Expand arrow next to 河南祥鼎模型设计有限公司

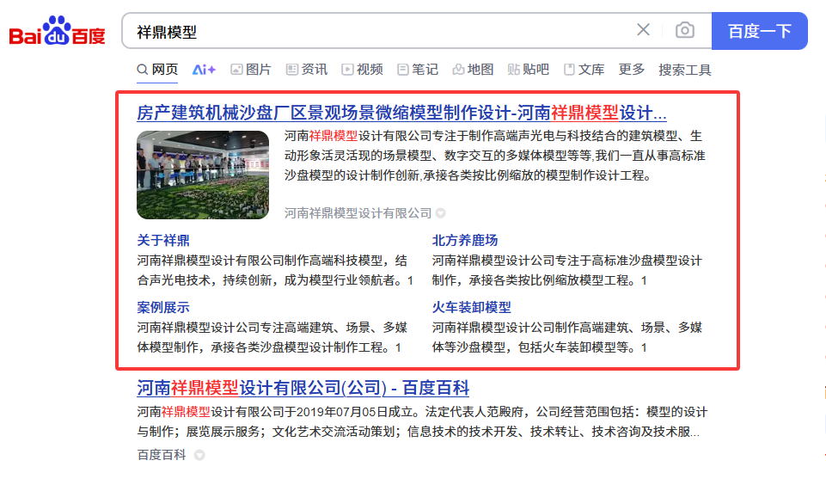tap(441, 213)
